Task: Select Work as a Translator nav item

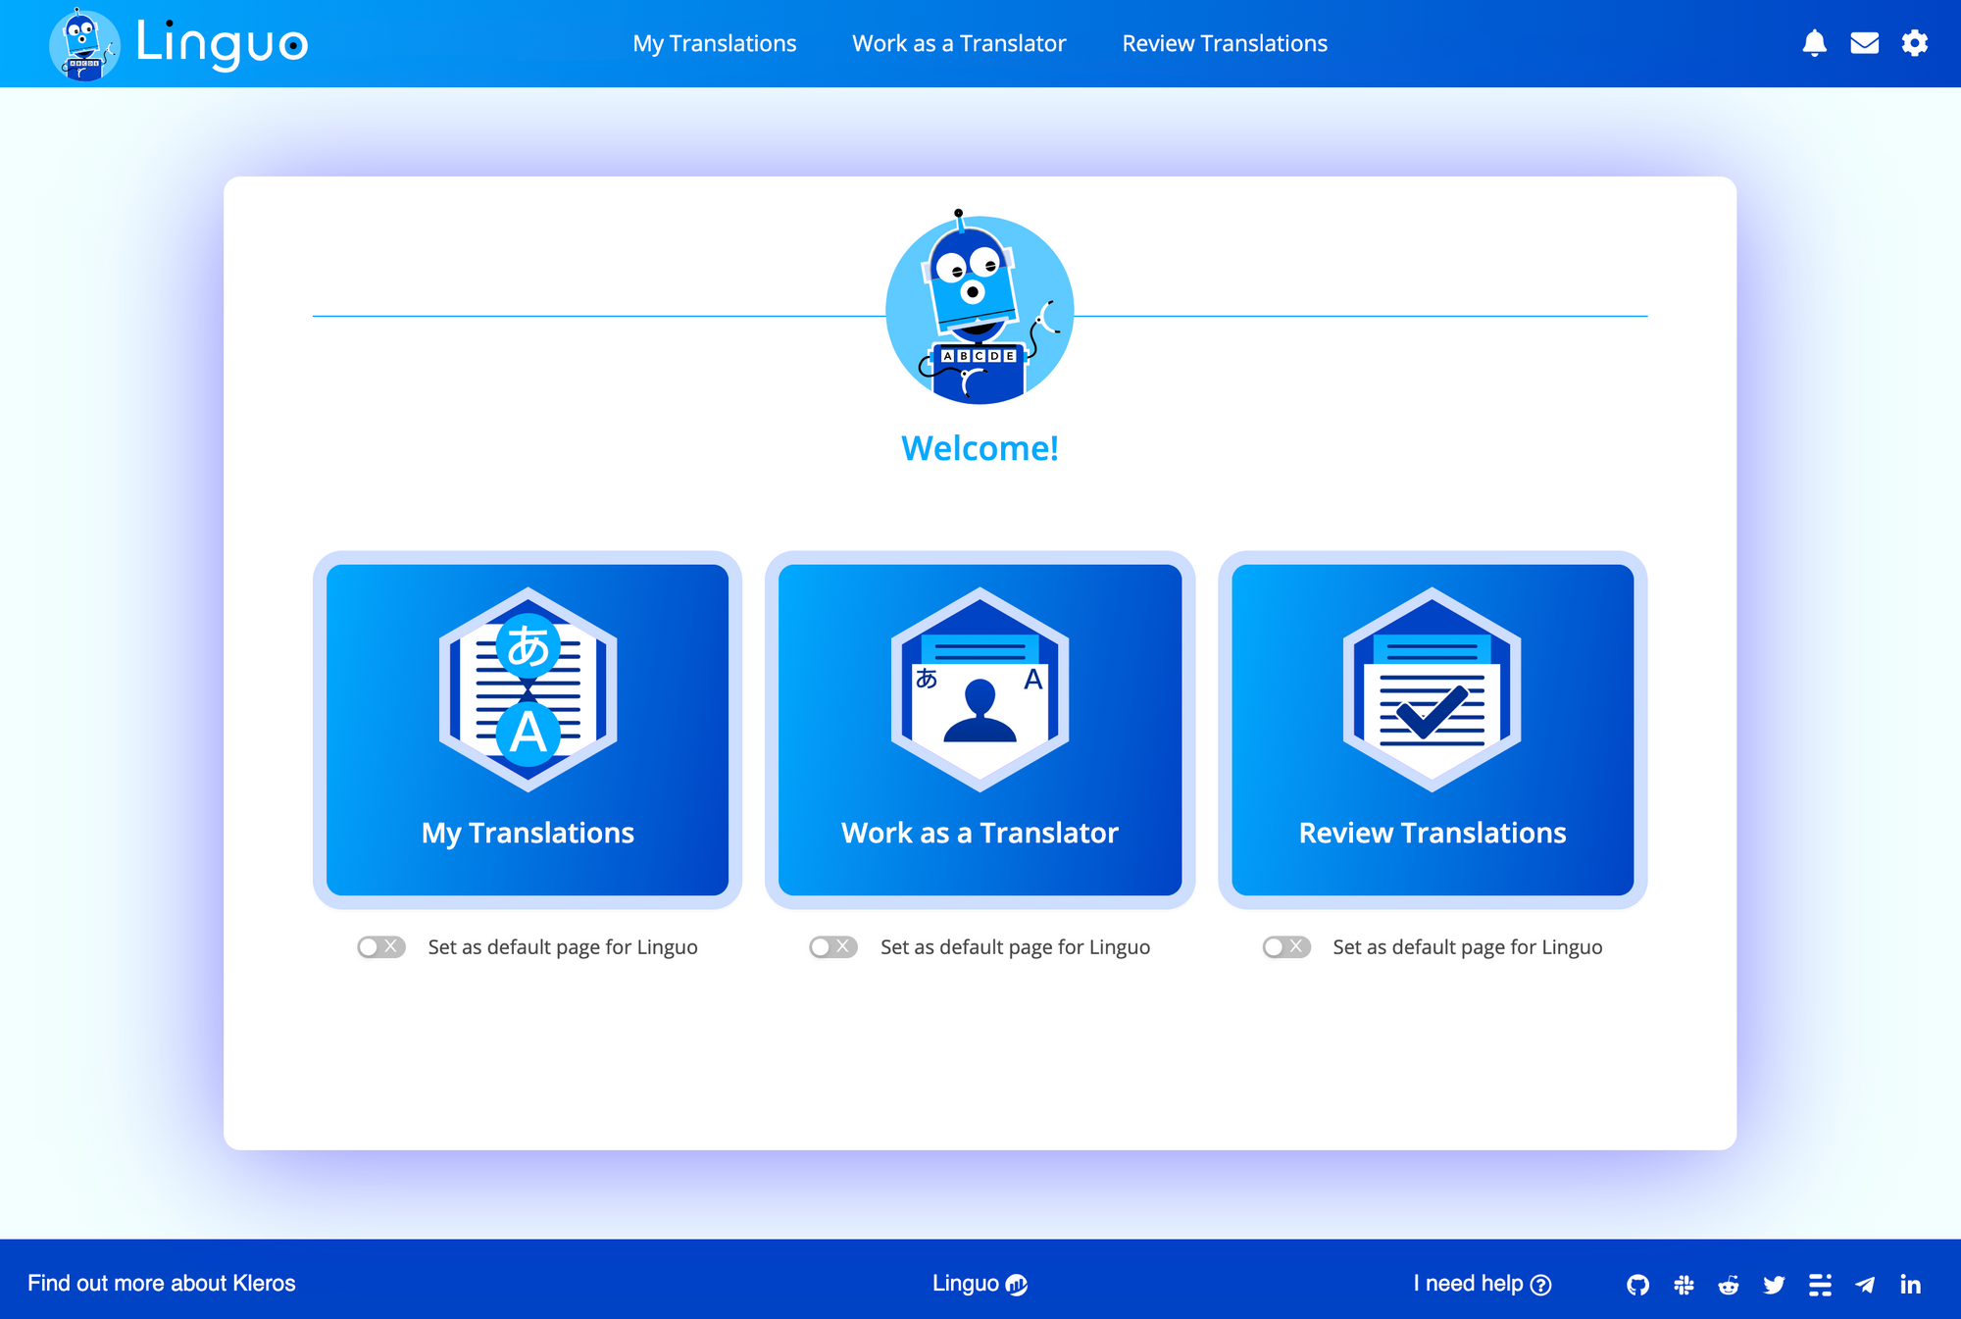Action: [x=958, y=43]
